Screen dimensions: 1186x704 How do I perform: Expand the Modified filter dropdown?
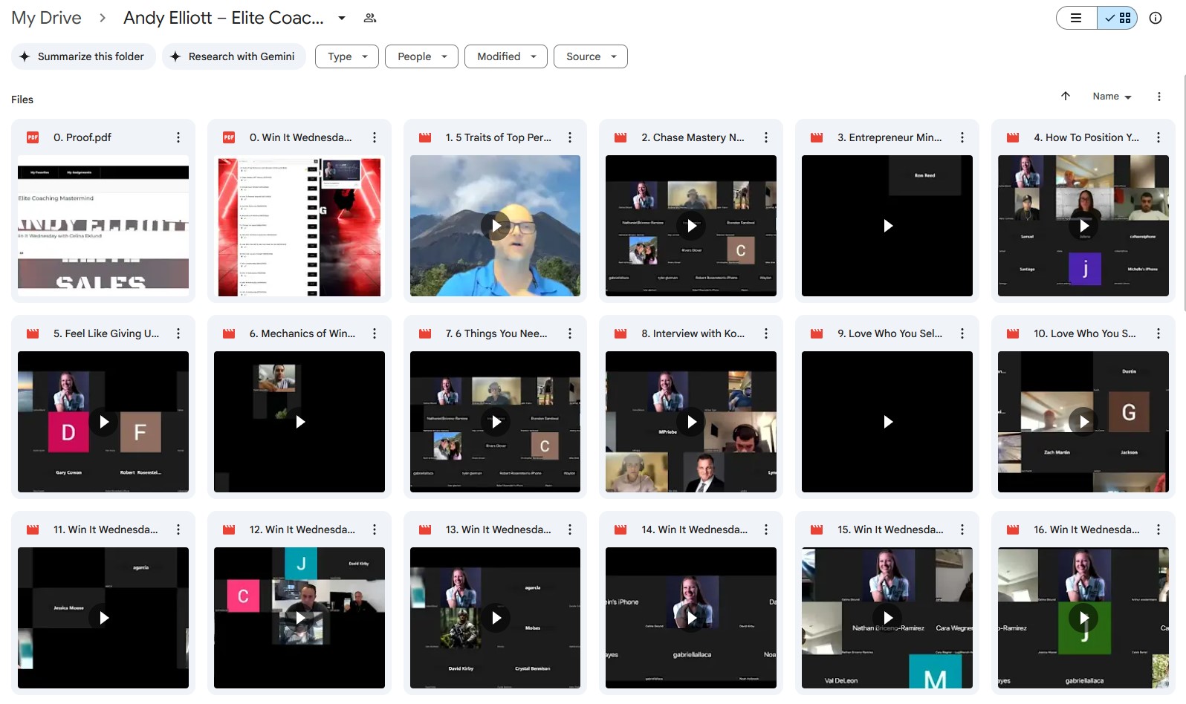(x=506, y=56)
